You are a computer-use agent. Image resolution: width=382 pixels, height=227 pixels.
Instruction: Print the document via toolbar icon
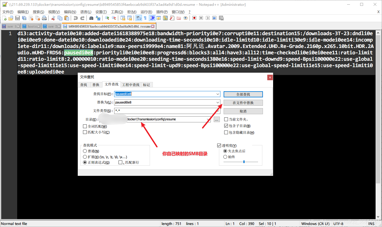click(x=44, y=18)
